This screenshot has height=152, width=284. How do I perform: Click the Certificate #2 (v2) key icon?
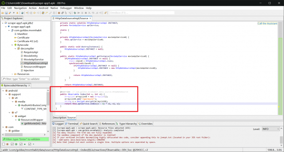pyautogui.click(x=15, y=41)
